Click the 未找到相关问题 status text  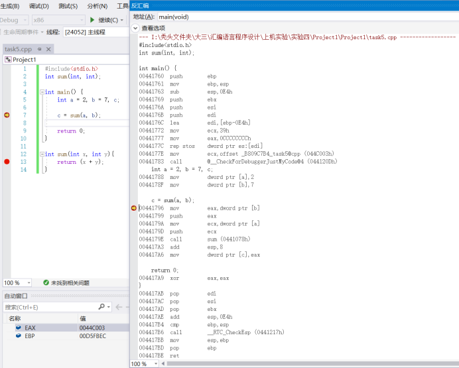[70, 283]
